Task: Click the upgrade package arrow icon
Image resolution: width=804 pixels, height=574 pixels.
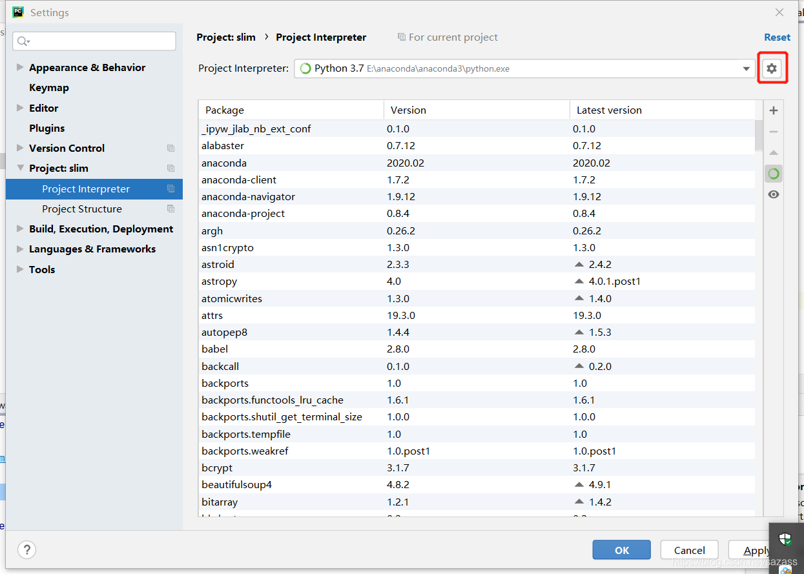Action: pos(774,152)
